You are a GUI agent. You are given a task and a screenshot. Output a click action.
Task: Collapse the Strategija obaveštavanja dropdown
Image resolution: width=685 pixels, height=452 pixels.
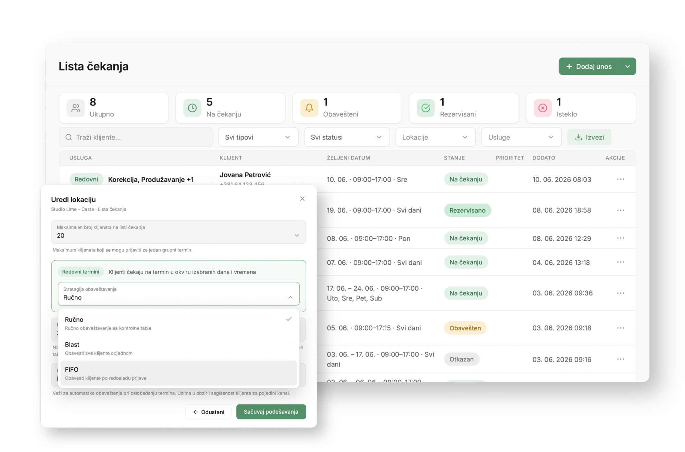pos(178,293)
